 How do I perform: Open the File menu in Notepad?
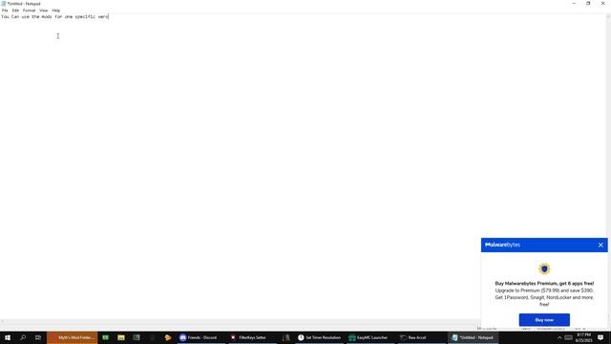pos(5,11)
